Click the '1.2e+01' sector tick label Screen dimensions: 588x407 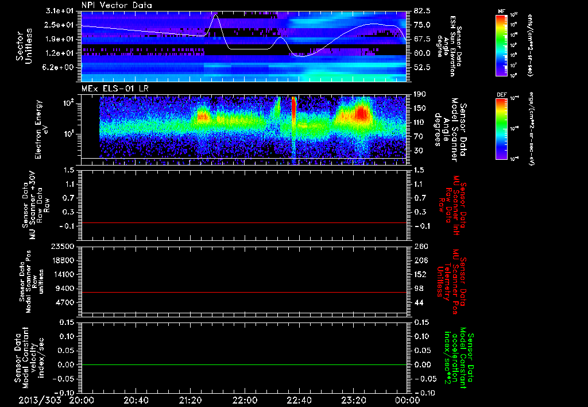[x=60, y=53]
